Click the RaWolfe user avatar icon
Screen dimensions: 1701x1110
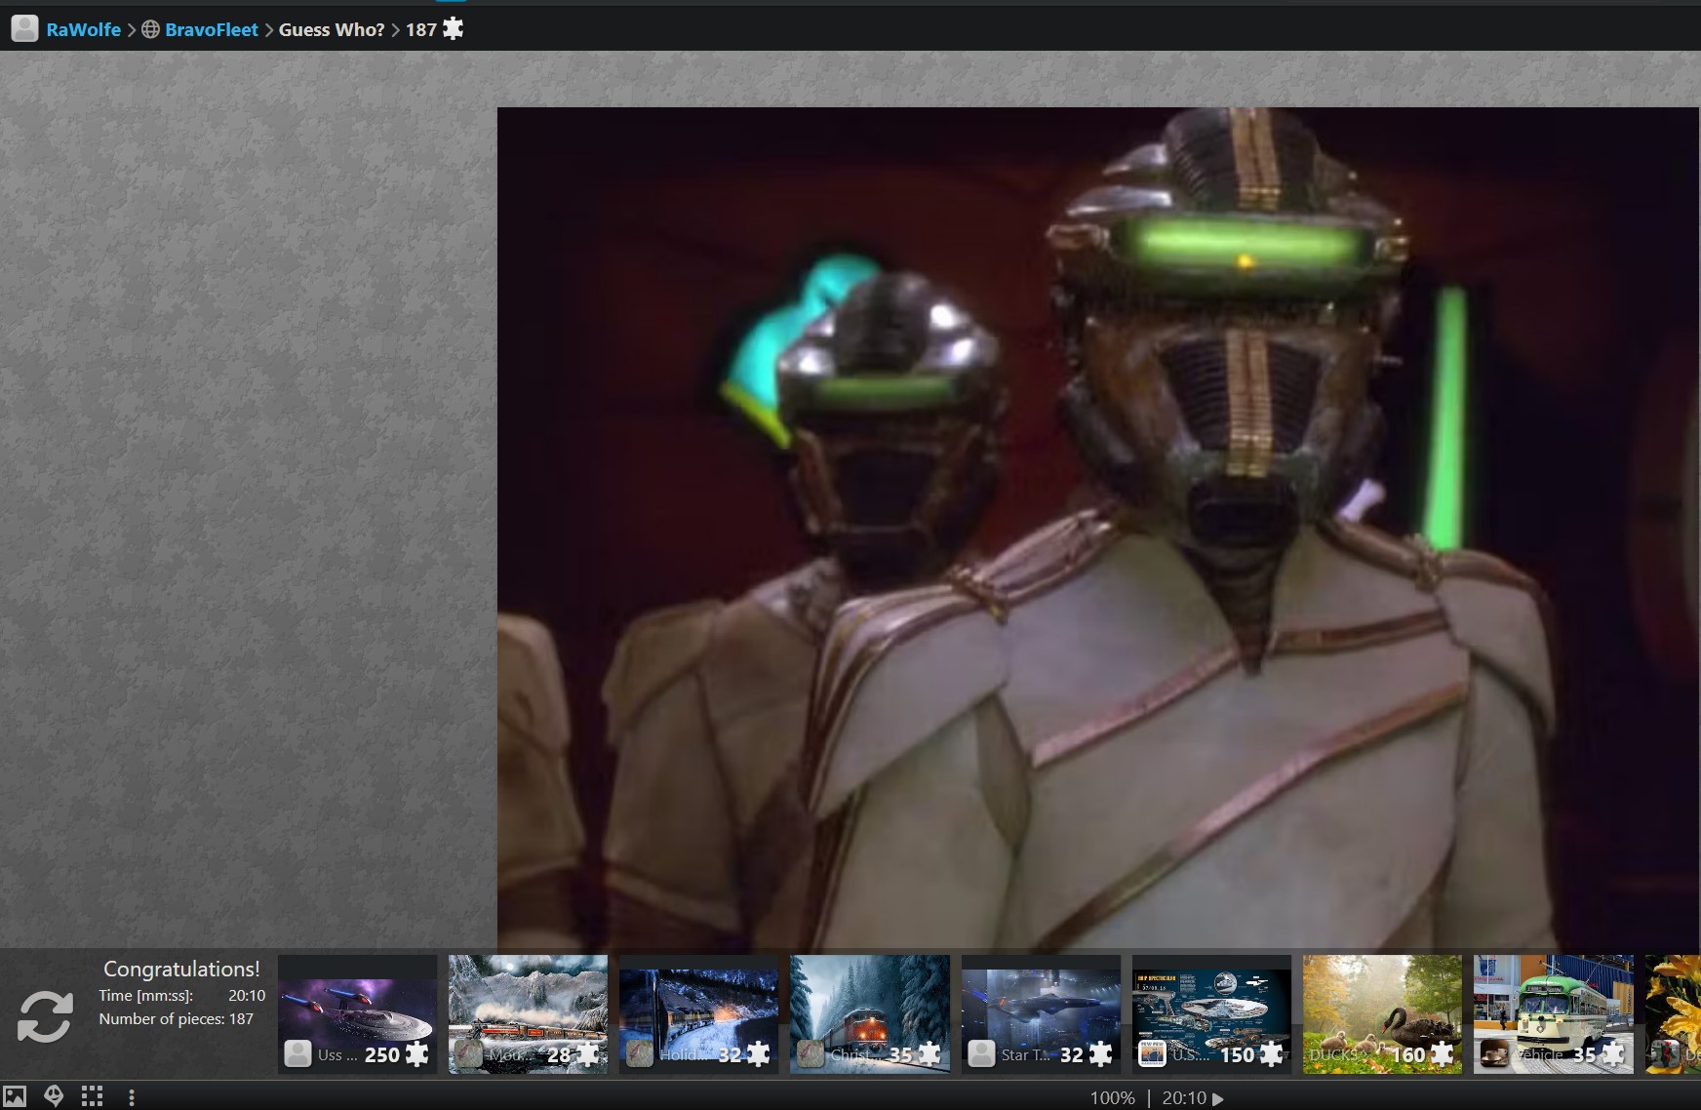click(24, 28)
